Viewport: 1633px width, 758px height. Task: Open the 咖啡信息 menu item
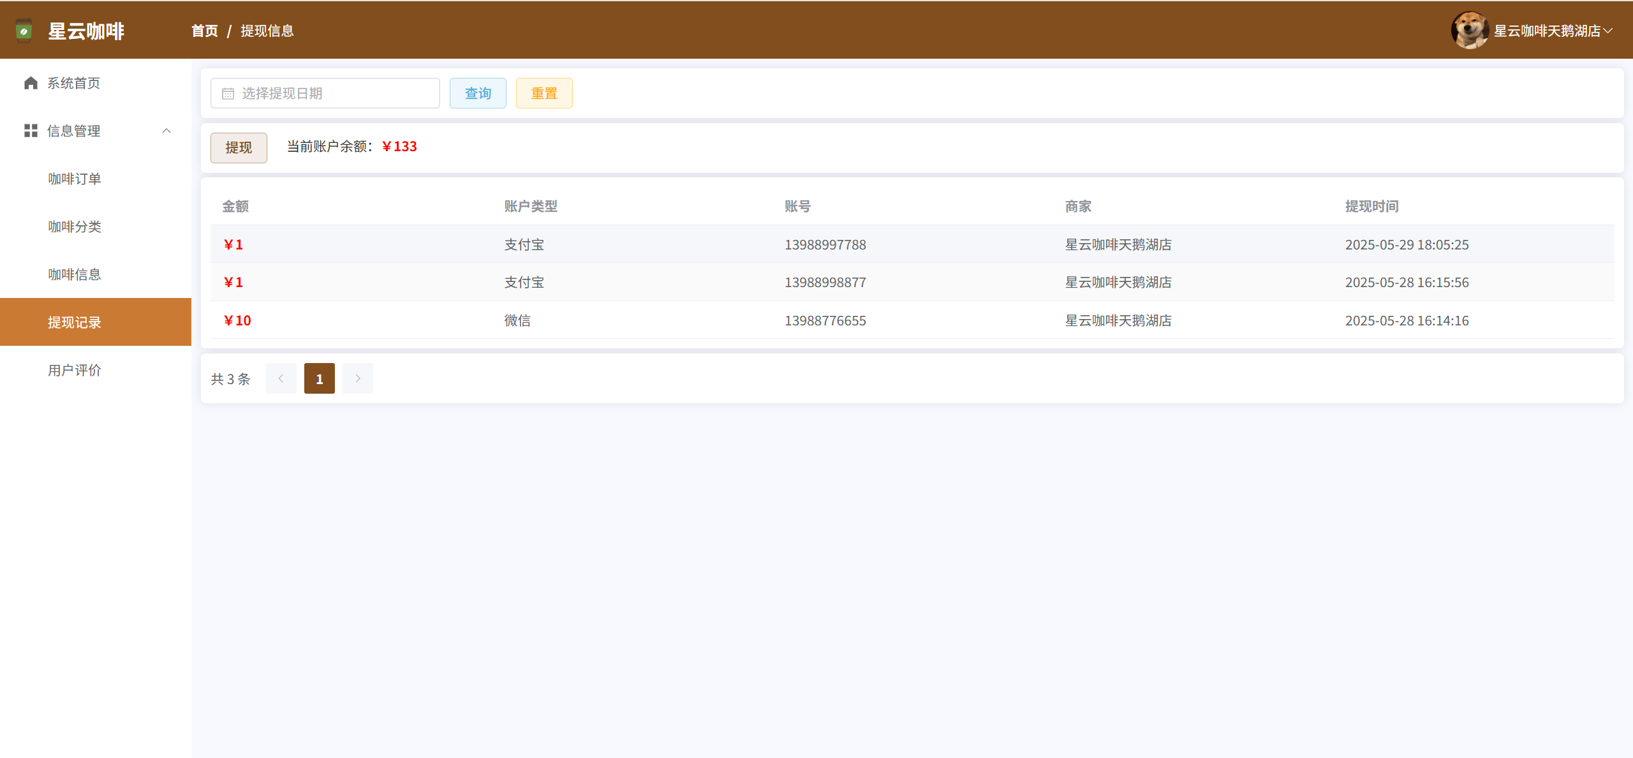(75, 274)
